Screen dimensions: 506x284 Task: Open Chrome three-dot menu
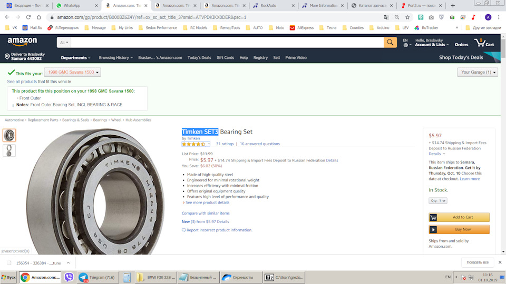[499, 17]
